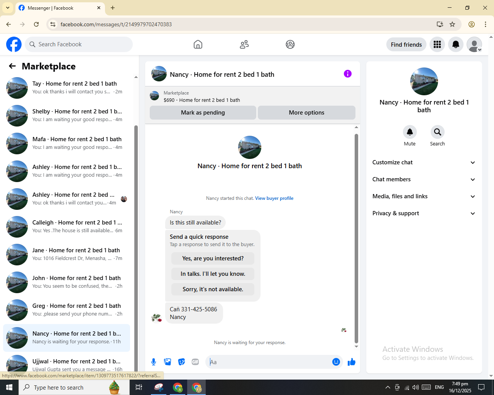Choose a GIF icon
The height and width of the screenshot is (395, 494).
click(195, 362)
